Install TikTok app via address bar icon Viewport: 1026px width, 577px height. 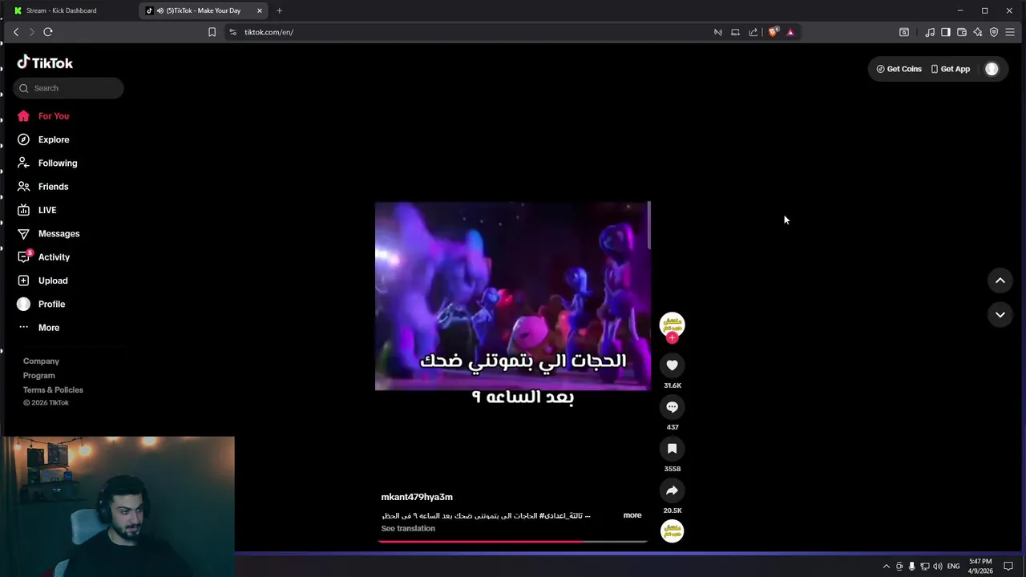[x=735, y=32]
